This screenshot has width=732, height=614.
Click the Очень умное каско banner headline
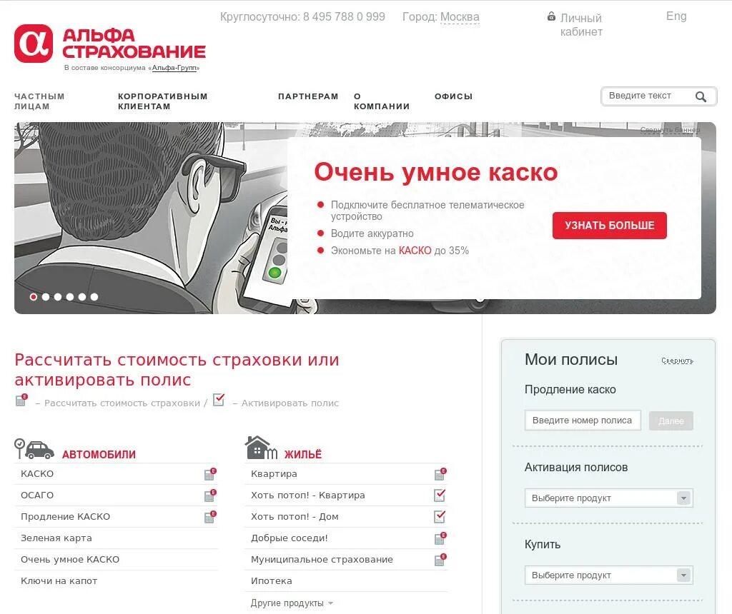point(436,173)
